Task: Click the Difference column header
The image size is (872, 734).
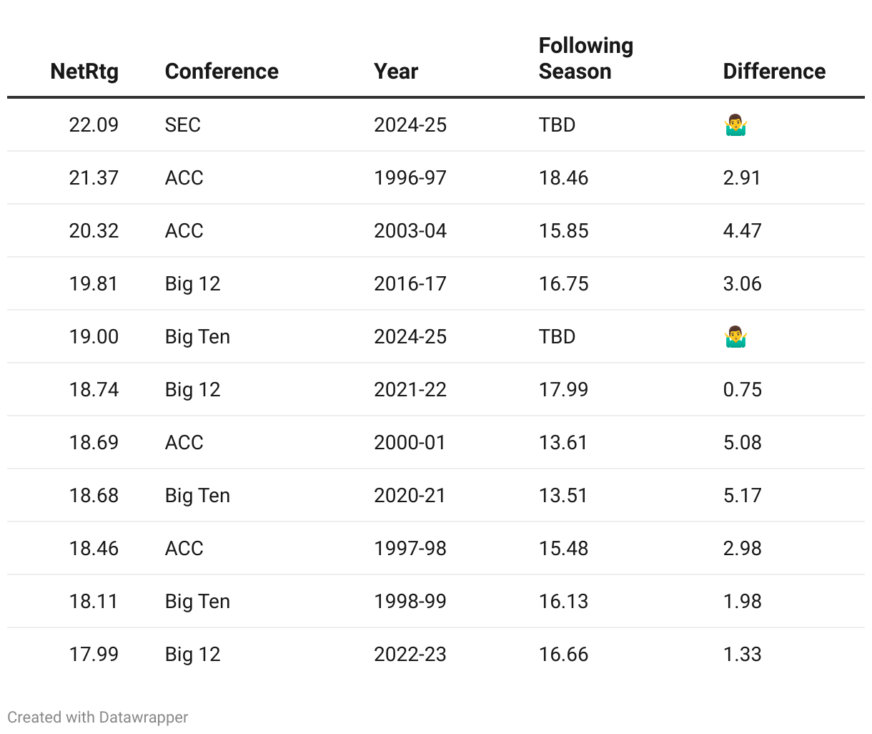Action: 774,72
